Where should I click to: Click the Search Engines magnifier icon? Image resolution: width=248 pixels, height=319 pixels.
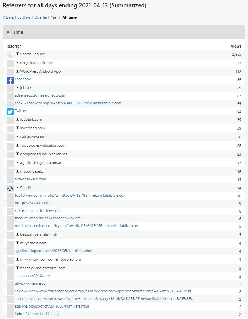pyautogui.click(x=10, y=55)
